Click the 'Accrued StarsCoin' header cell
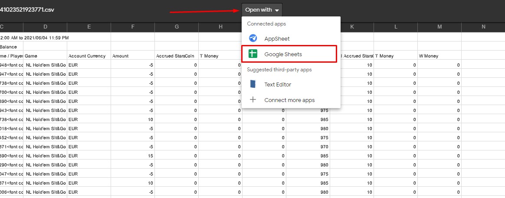 (177, 56)
